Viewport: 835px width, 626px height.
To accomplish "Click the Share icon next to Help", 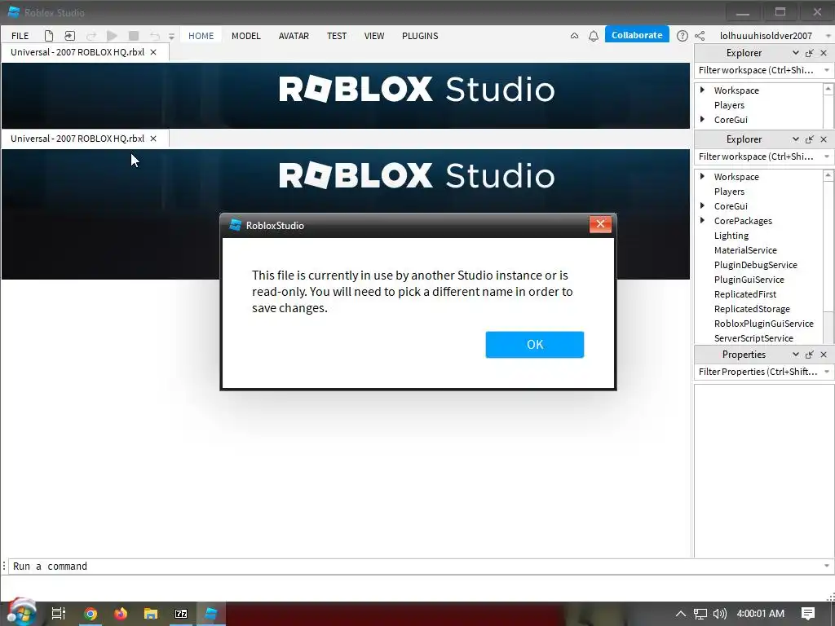I will (700, 36).
